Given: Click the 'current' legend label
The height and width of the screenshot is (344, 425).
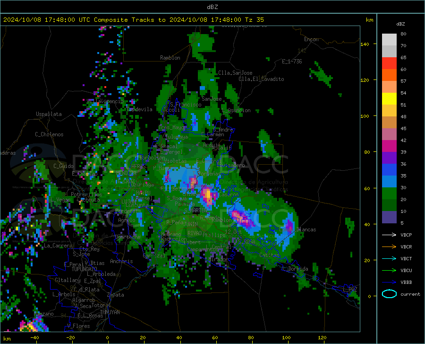Looking at the screenshot, I should 410,294.
